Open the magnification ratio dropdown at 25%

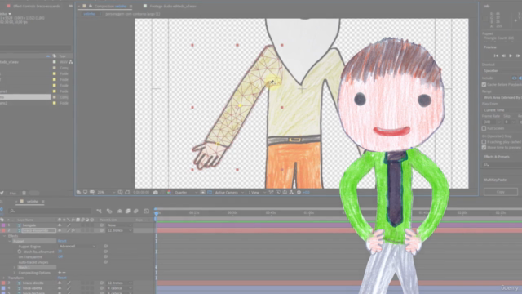106,193
